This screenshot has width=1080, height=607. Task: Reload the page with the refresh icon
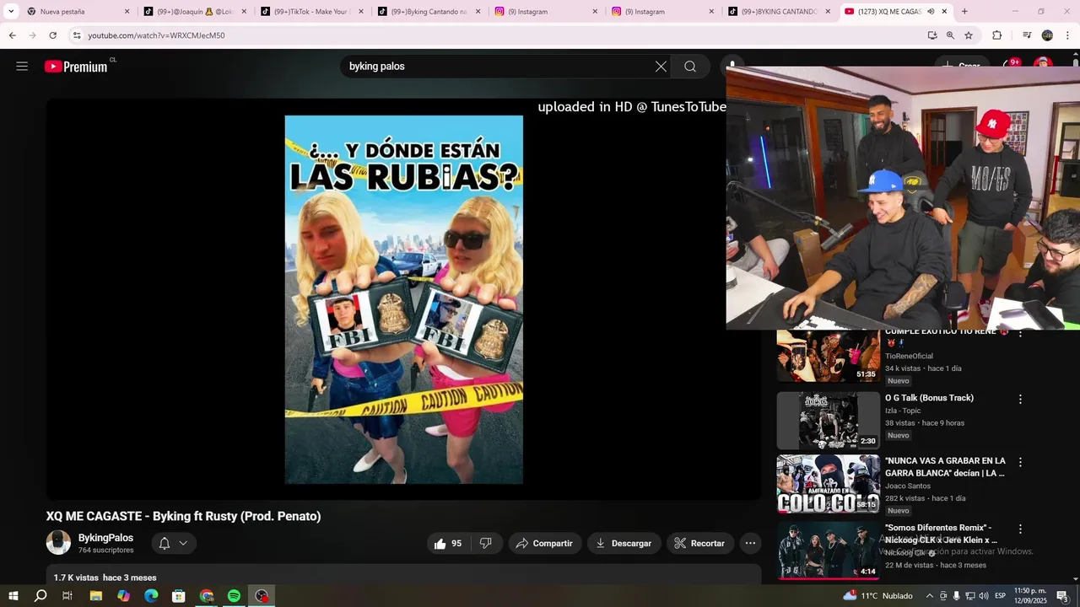(x=52, y=35)
